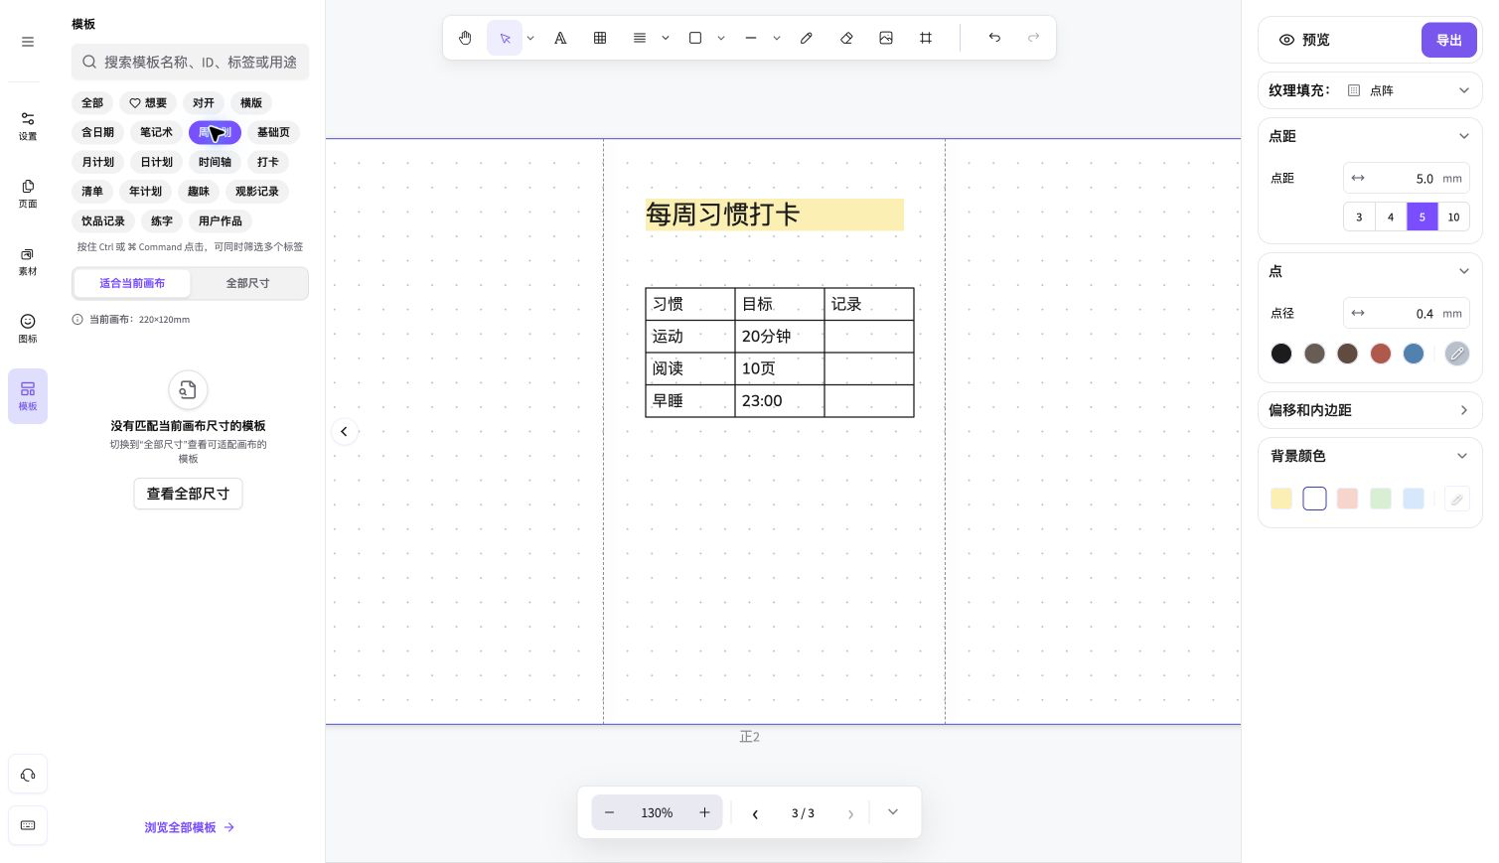Filter by 基础页 tag
Screen dimensions: 1499x863
click(x=273, y=132)
